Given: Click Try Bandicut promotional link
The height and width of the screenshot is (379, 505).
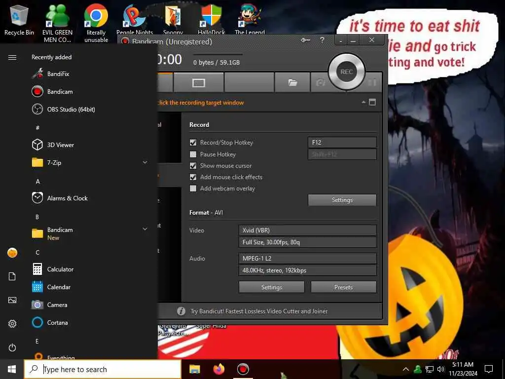Looking at the screenshot, I should tap(259, 311).
